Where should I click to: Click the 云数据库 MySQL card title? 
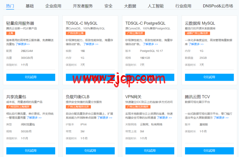click(x=200, y=23)
